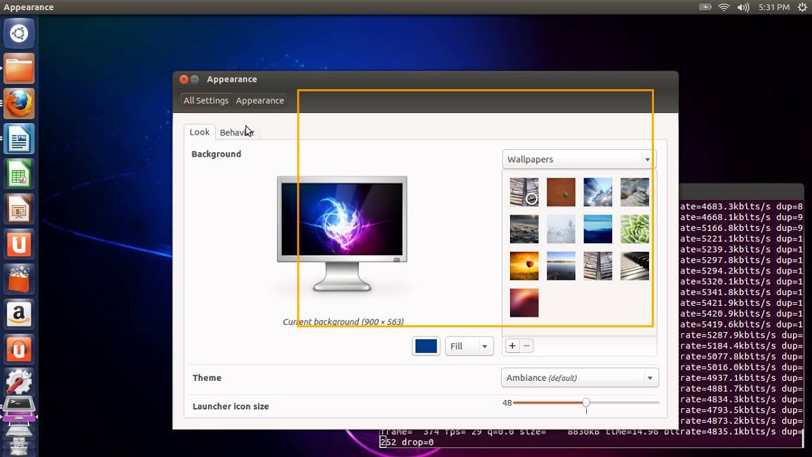This screenshot has width=812, height=457.
Task: Select the red-purple Ubuntu default wallpaper
Action: point(524,303)
